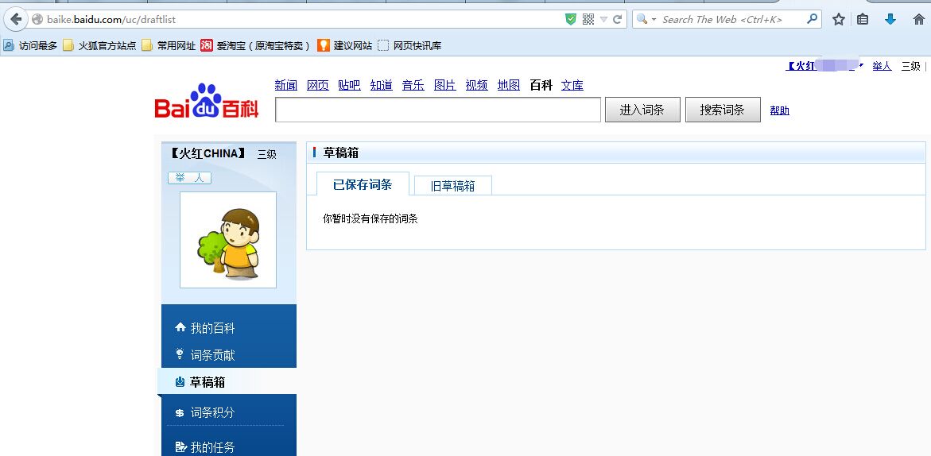The width and height of the screenshot is (931, 456).
Task: Go to the 网页 link
Action: point(318,85)
